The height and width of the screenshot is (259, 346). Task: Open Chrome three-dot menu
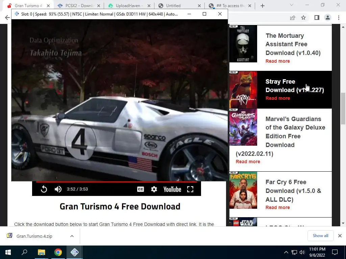[339, 18]
